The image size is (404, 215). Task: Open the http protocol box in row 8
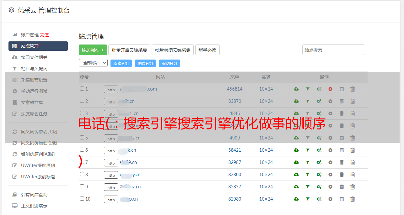[x=111, y=175]
